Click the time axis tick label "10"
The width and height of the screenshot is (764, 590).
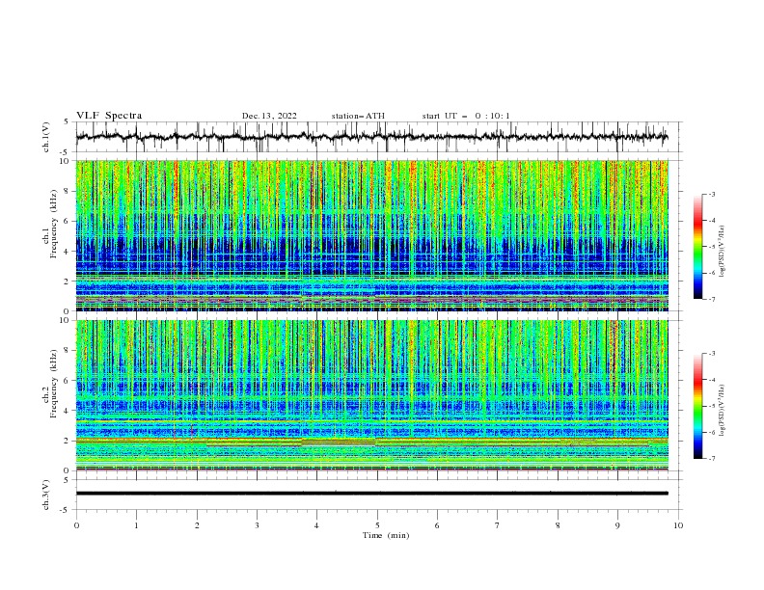coord(678,525)
